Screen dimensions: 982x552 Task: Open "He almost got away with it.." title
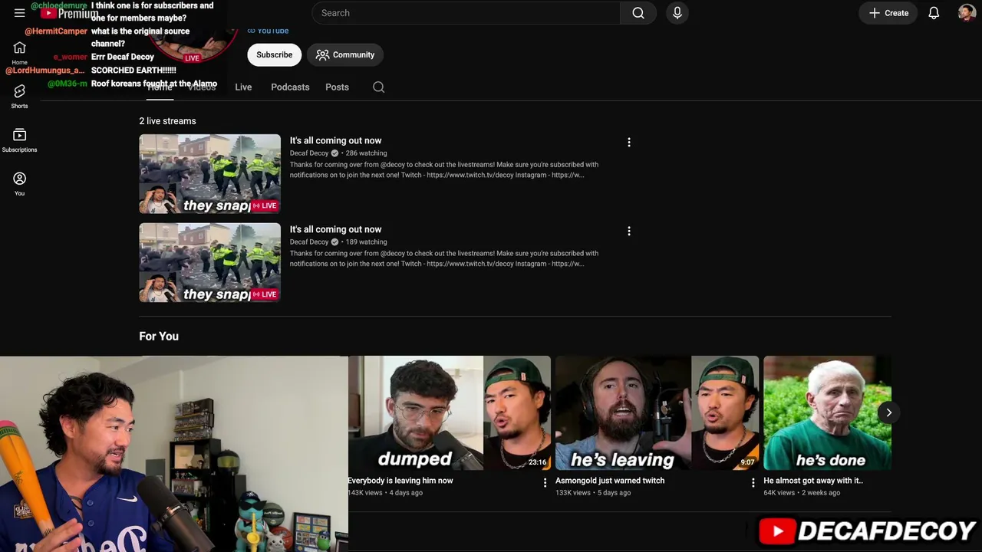pyautogui.click(x=813, y=481)
